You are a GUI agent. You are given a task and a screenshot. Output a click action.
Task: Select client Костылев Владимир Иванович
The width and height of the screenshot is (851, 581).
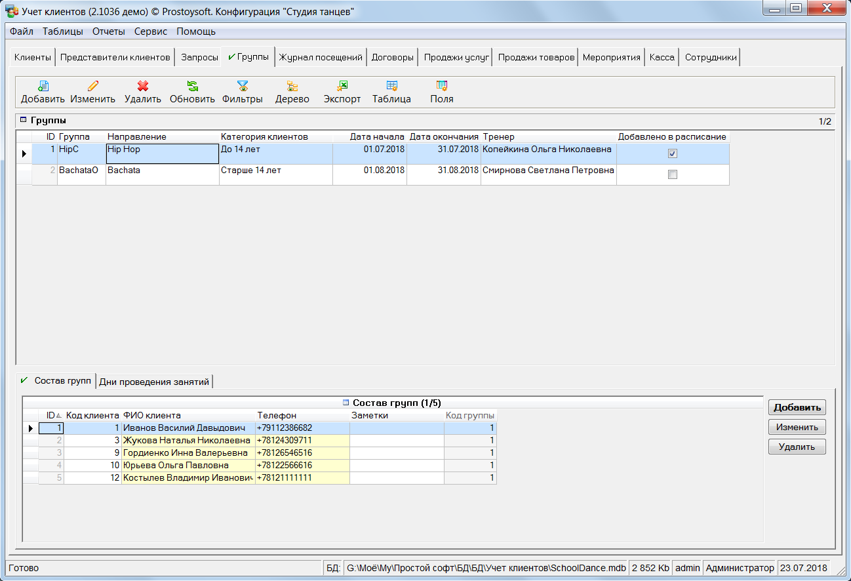189,478
